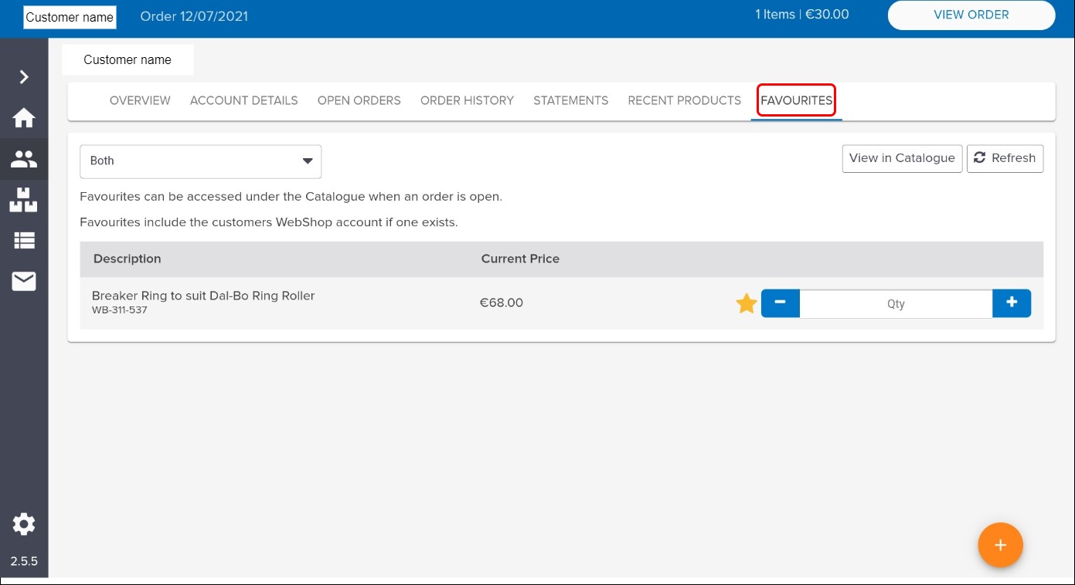Screen dimensions: 1075x585
Task: Switch to the Overview tab
Action: coord(140,100)
